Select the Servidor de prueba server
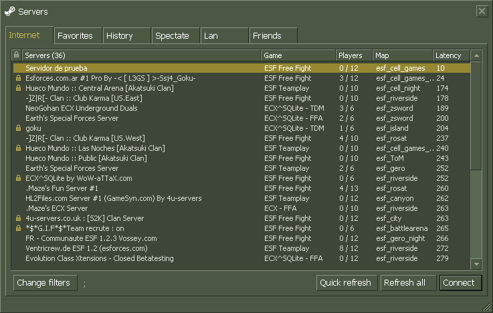 241,68
